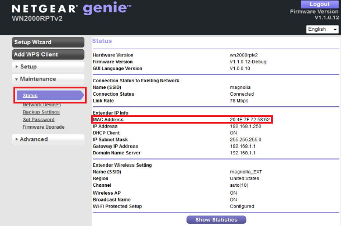The height and width of the screenshot is (226, 341).
Task: Click the Logout button
Action: coord(319,4)
